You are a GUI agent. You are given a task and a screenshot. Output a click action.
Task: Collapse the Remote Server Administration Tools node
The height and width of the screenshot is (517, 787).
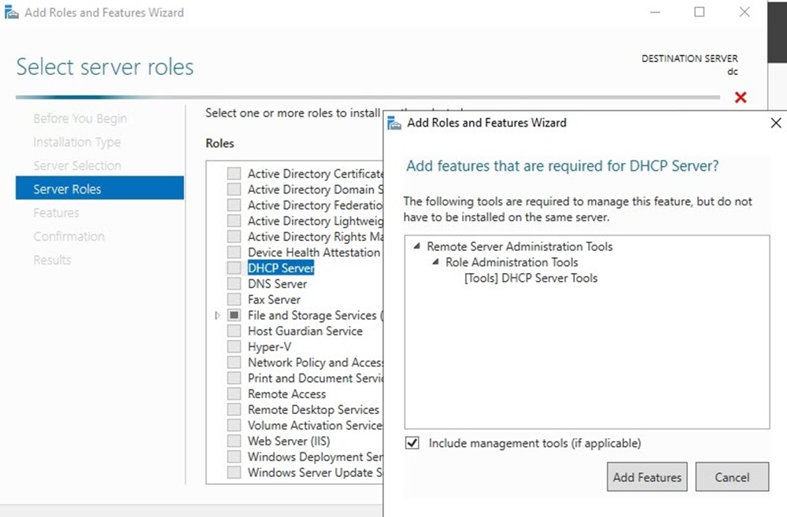416,246
